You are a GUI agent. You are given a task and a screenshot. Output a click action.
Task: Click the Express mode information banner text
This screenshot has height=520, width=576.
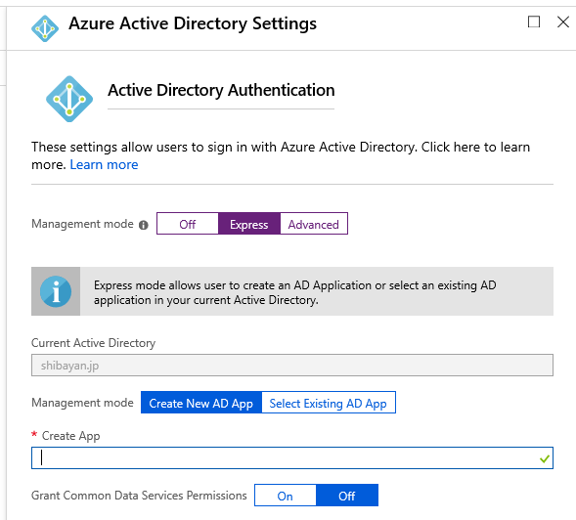click(x=295, y=292)
